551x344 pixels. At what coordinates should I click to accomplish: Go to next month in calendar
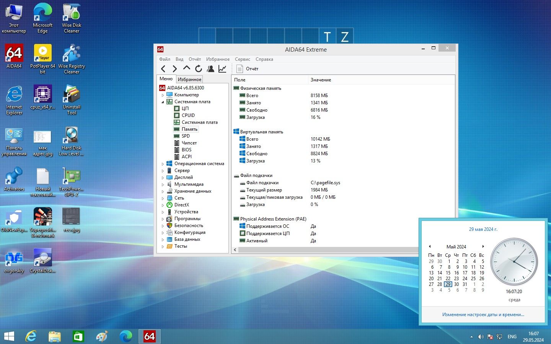[483, 247]
